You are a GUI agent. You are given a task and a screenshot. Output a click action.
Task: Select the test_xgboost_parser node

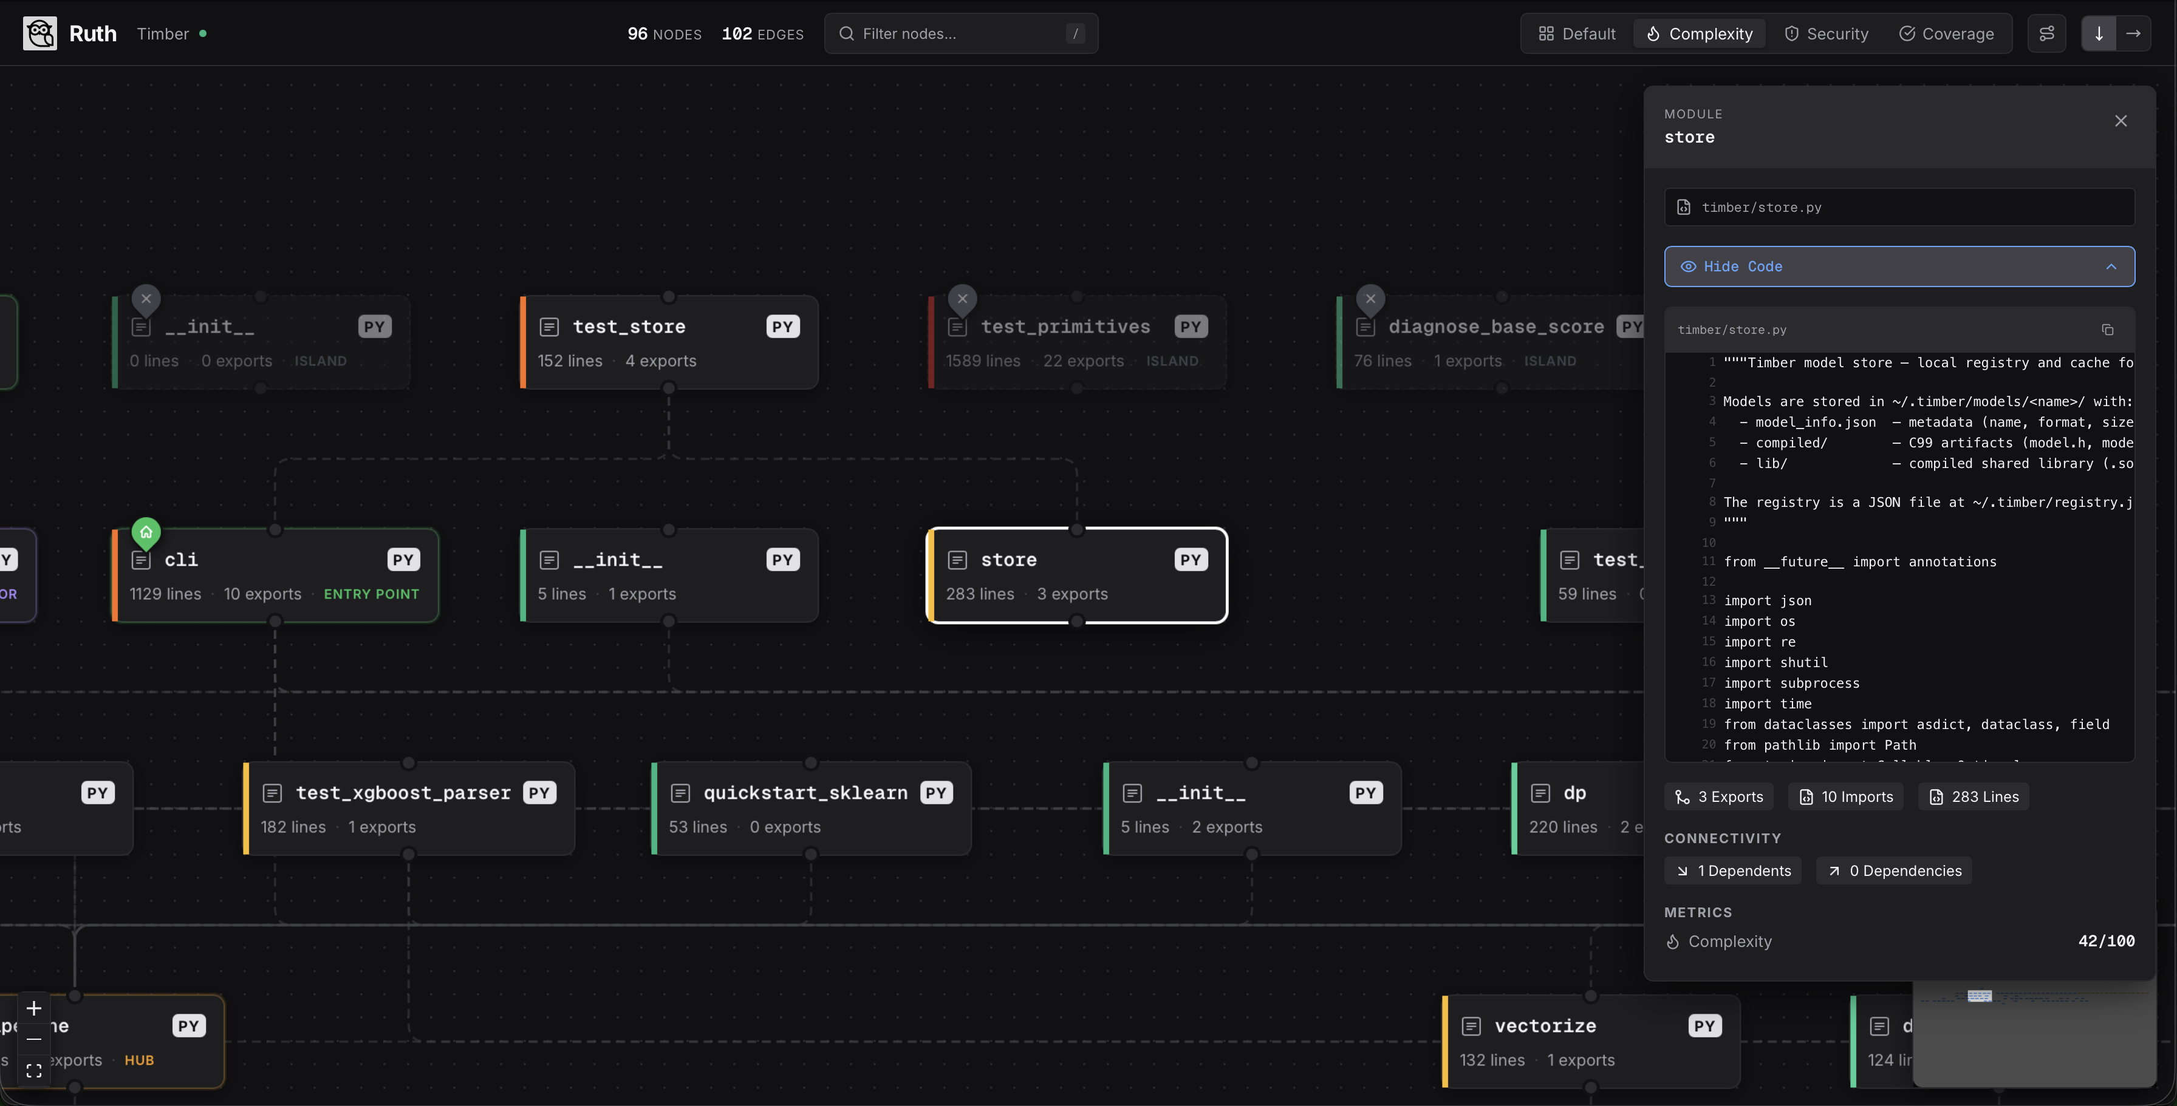pyautogui.click(x=409, y=808)
